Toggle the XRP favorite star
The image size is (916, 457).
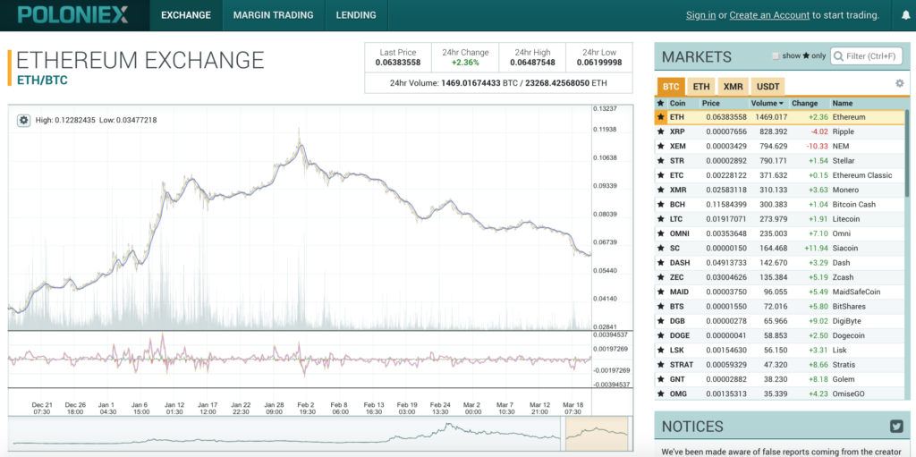661,131
